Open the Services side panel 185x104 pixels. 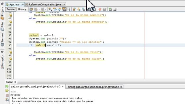tap(2, 40)
